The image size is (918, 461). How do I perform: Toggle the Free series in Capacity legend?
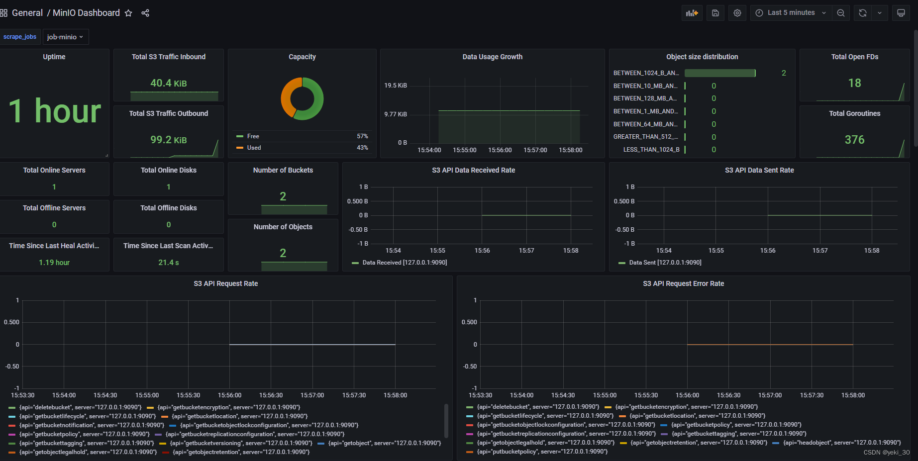point(253,136)
